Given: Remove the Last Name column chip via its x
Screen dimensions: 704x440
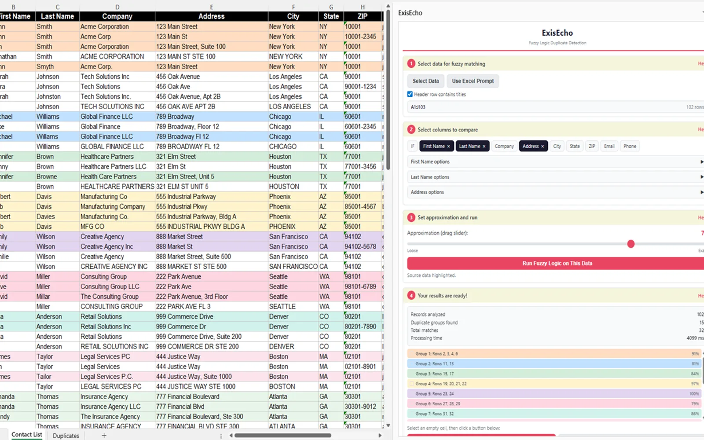Looking at the screenshot, I should click(484, 147).
